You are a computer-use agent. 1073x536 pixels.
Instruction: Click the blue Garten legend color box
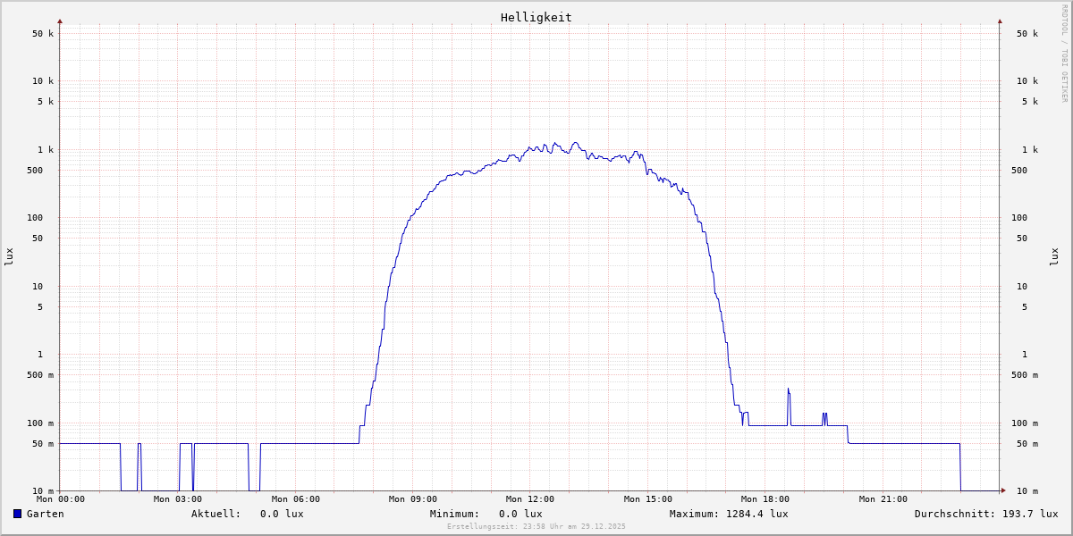click(x=17, y=514)
